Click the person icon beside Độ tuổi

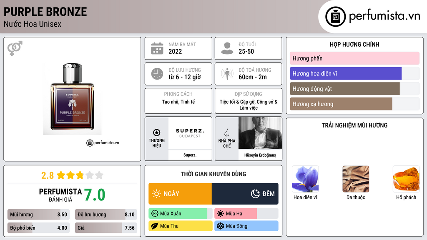tap(227, 48)
